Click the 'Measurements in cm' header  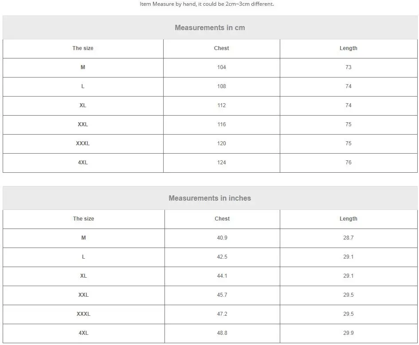[x=210, y=28]
